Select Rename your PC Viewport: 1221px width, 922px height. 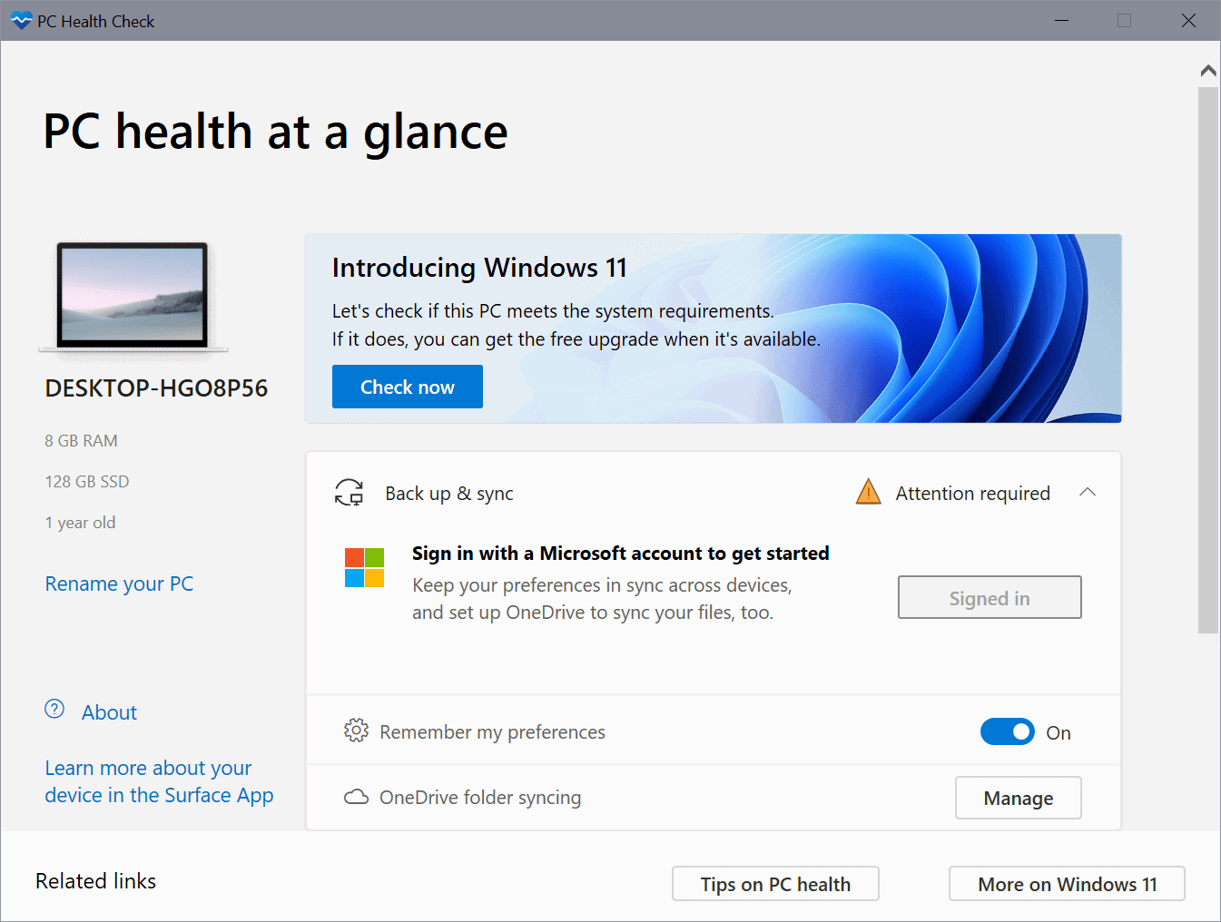[119, 584]
